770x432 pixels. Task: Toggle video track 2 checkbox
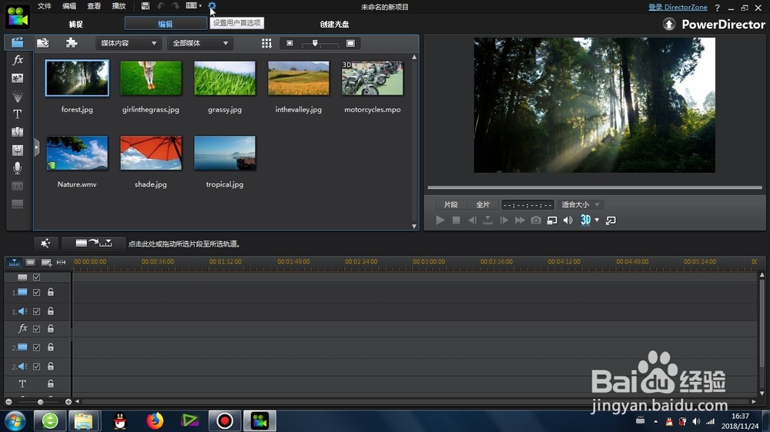point(36,347)
